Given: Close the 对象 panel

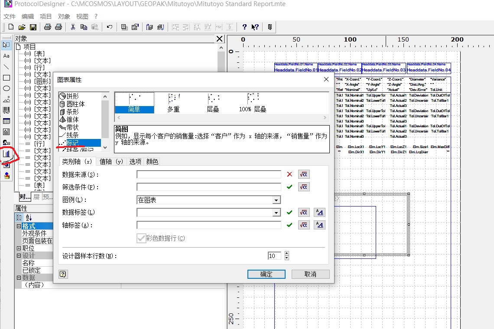Looking at the screenshot, I should [220, 39].
